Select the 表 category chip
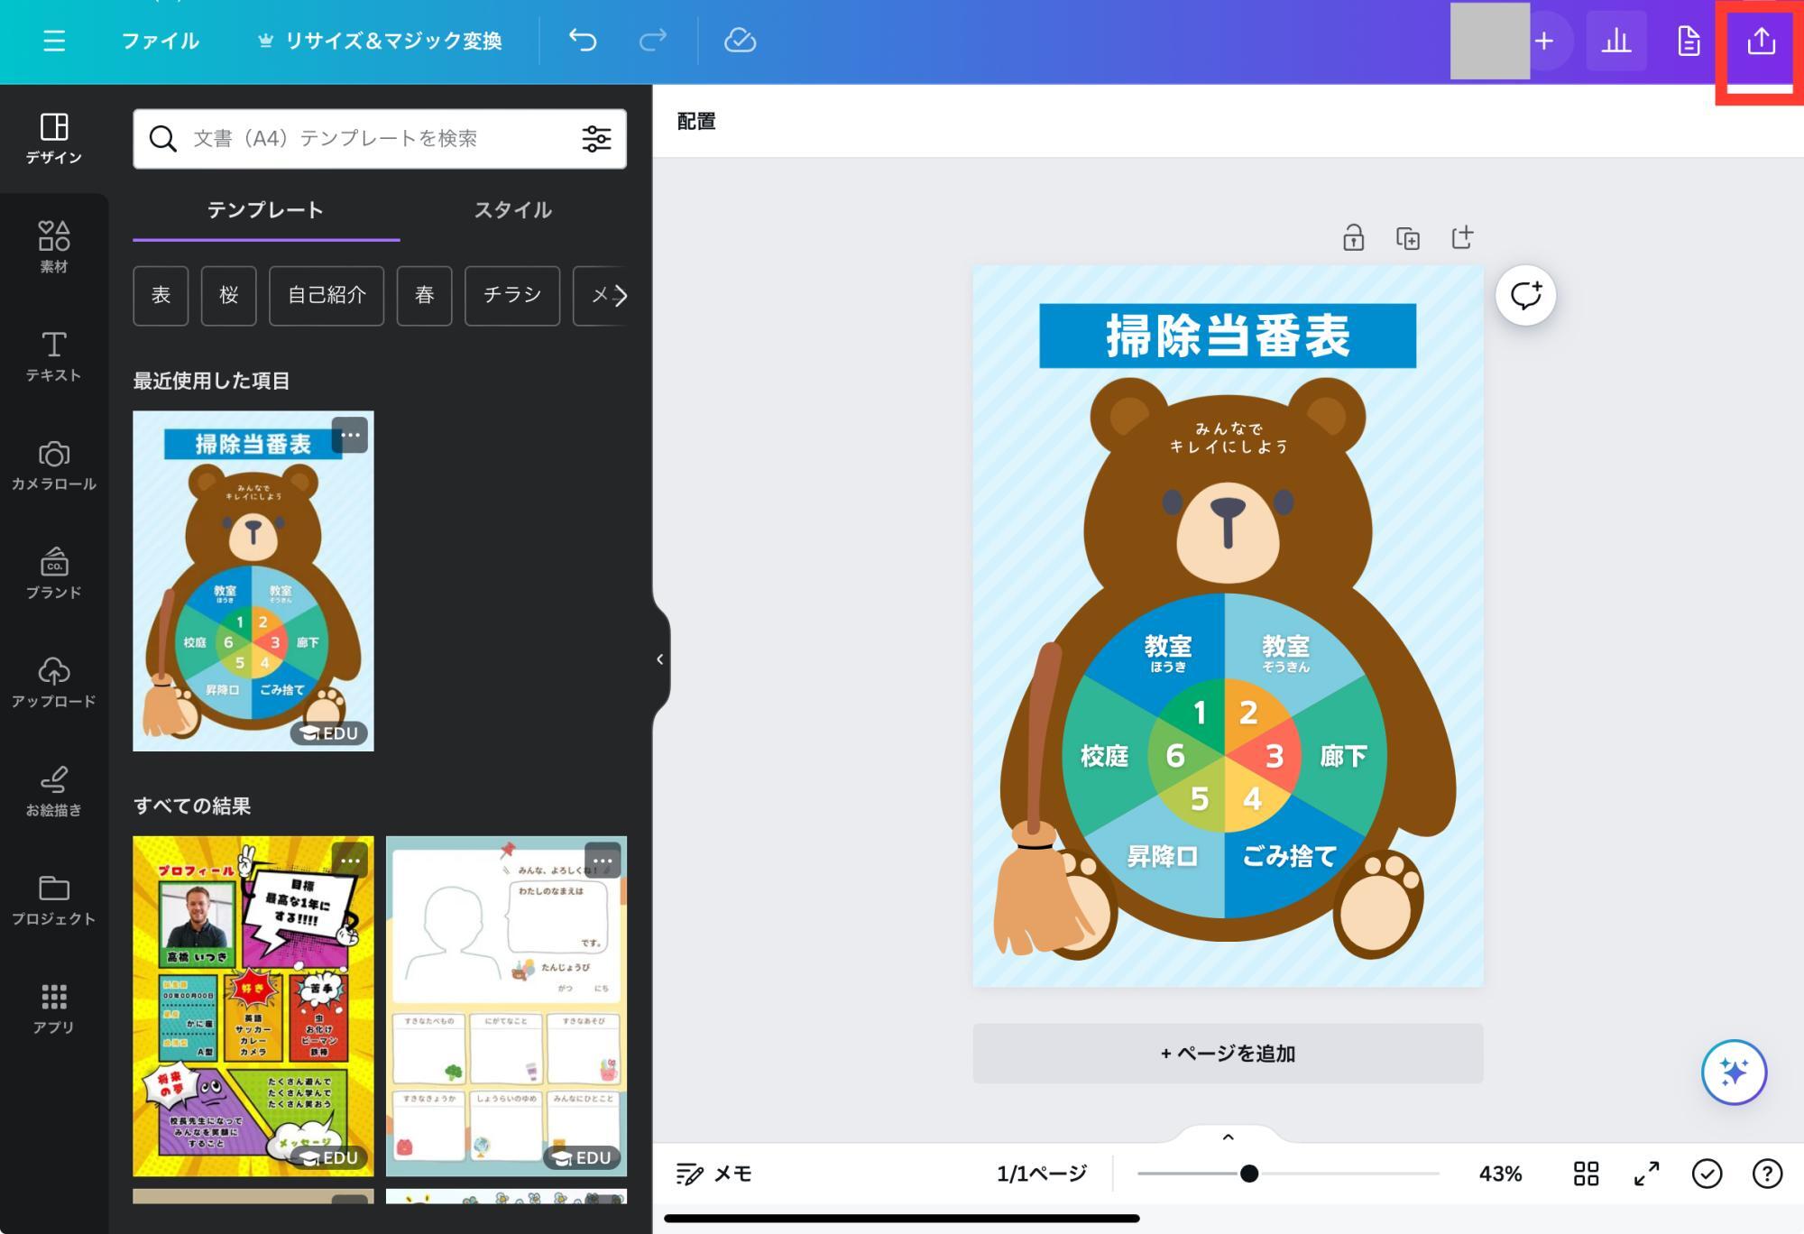Image resolution: width=1804 pixels, height=1234 pixels. 161,295
